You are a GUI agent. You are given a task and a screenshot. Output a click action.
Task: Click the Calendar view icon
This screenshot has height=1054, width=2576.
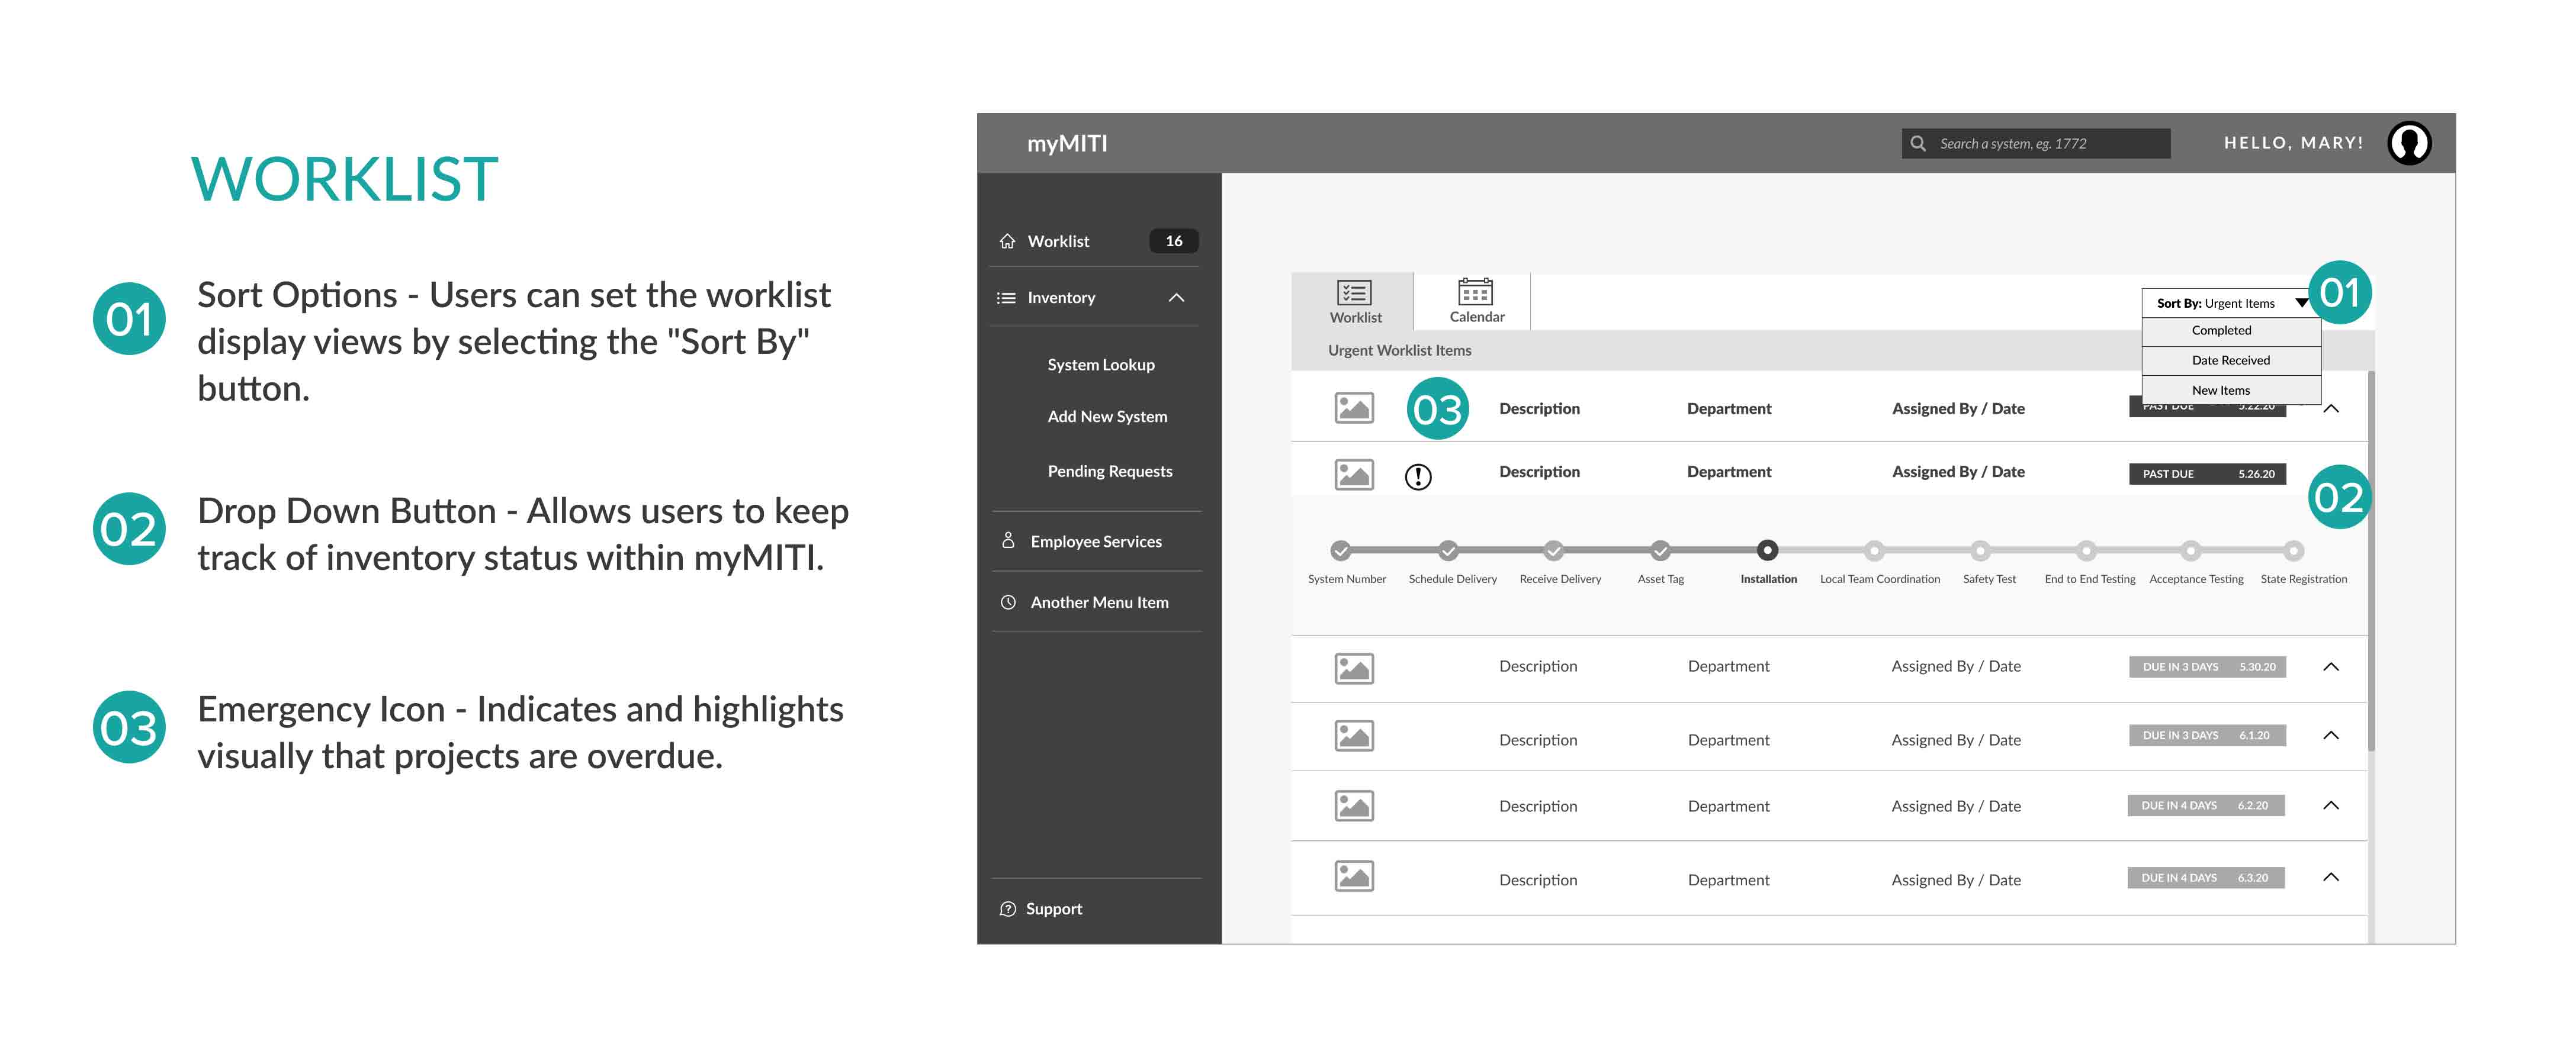1475,293
